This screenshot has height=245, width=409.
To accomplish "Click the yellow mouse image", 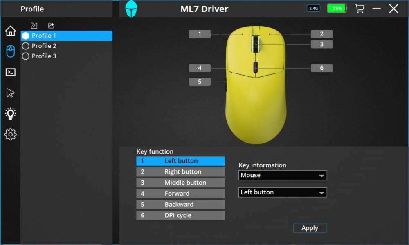I will (256, 85).
